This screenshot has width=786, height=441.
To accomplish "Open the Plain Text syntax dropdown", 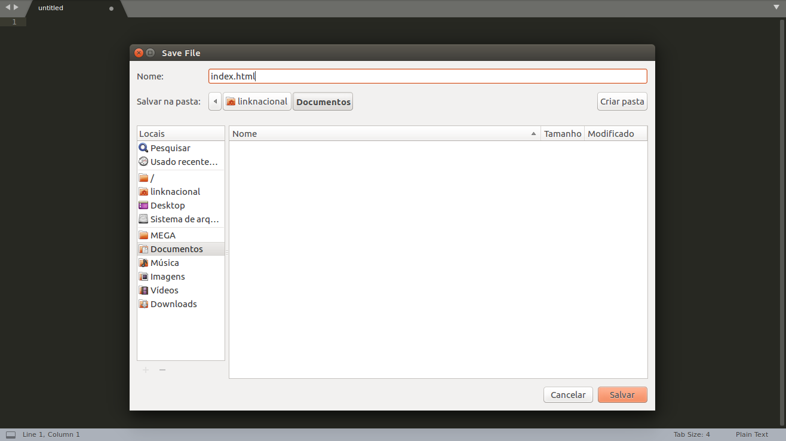I will coord(751,435).
